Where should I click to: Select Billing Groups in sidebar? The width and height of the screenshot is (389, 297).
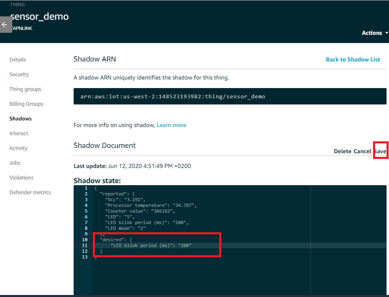(26, 104)
